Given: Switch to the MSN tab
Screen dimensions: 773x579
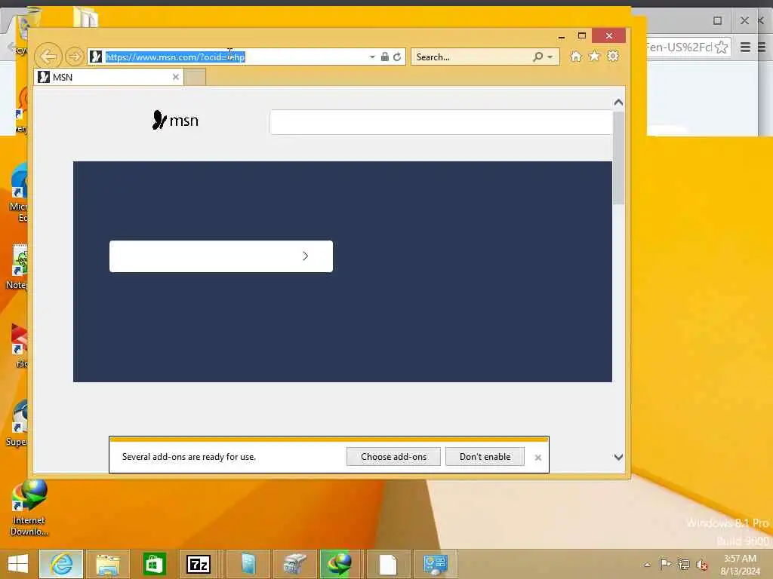Looking at the screenshot, I should pos(109,78).
